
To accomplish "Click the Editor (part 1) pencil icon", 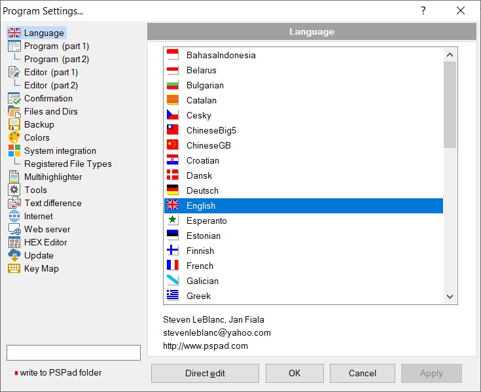I will click(14, 73).
